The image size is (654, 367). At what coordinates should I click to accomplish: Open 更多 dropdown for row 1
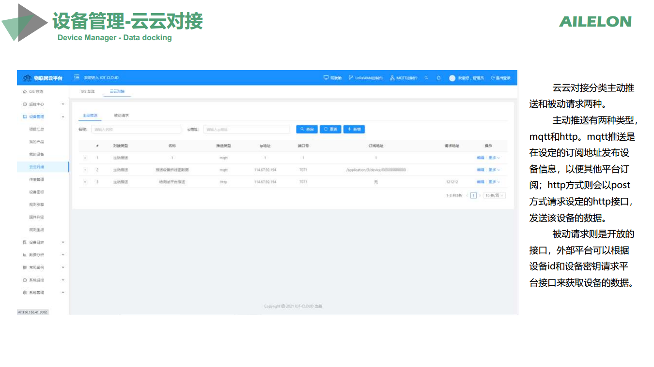point(494,158)
